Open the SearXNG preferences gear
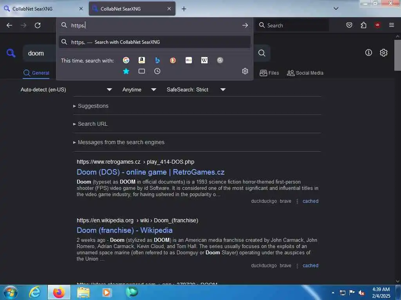401x300 pixels. point(384,53)
